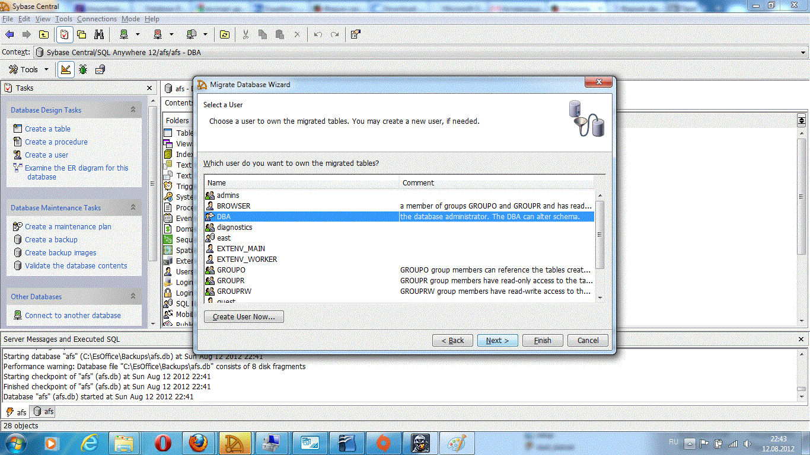Go forward with the gray right arrow

pyautogui.click(x=26, y=34)
